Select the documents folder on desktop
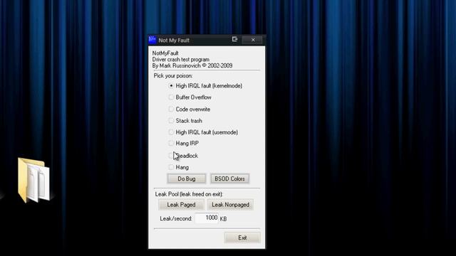The height and width of the screenshot is (256, 456). [x=33, y=179]
